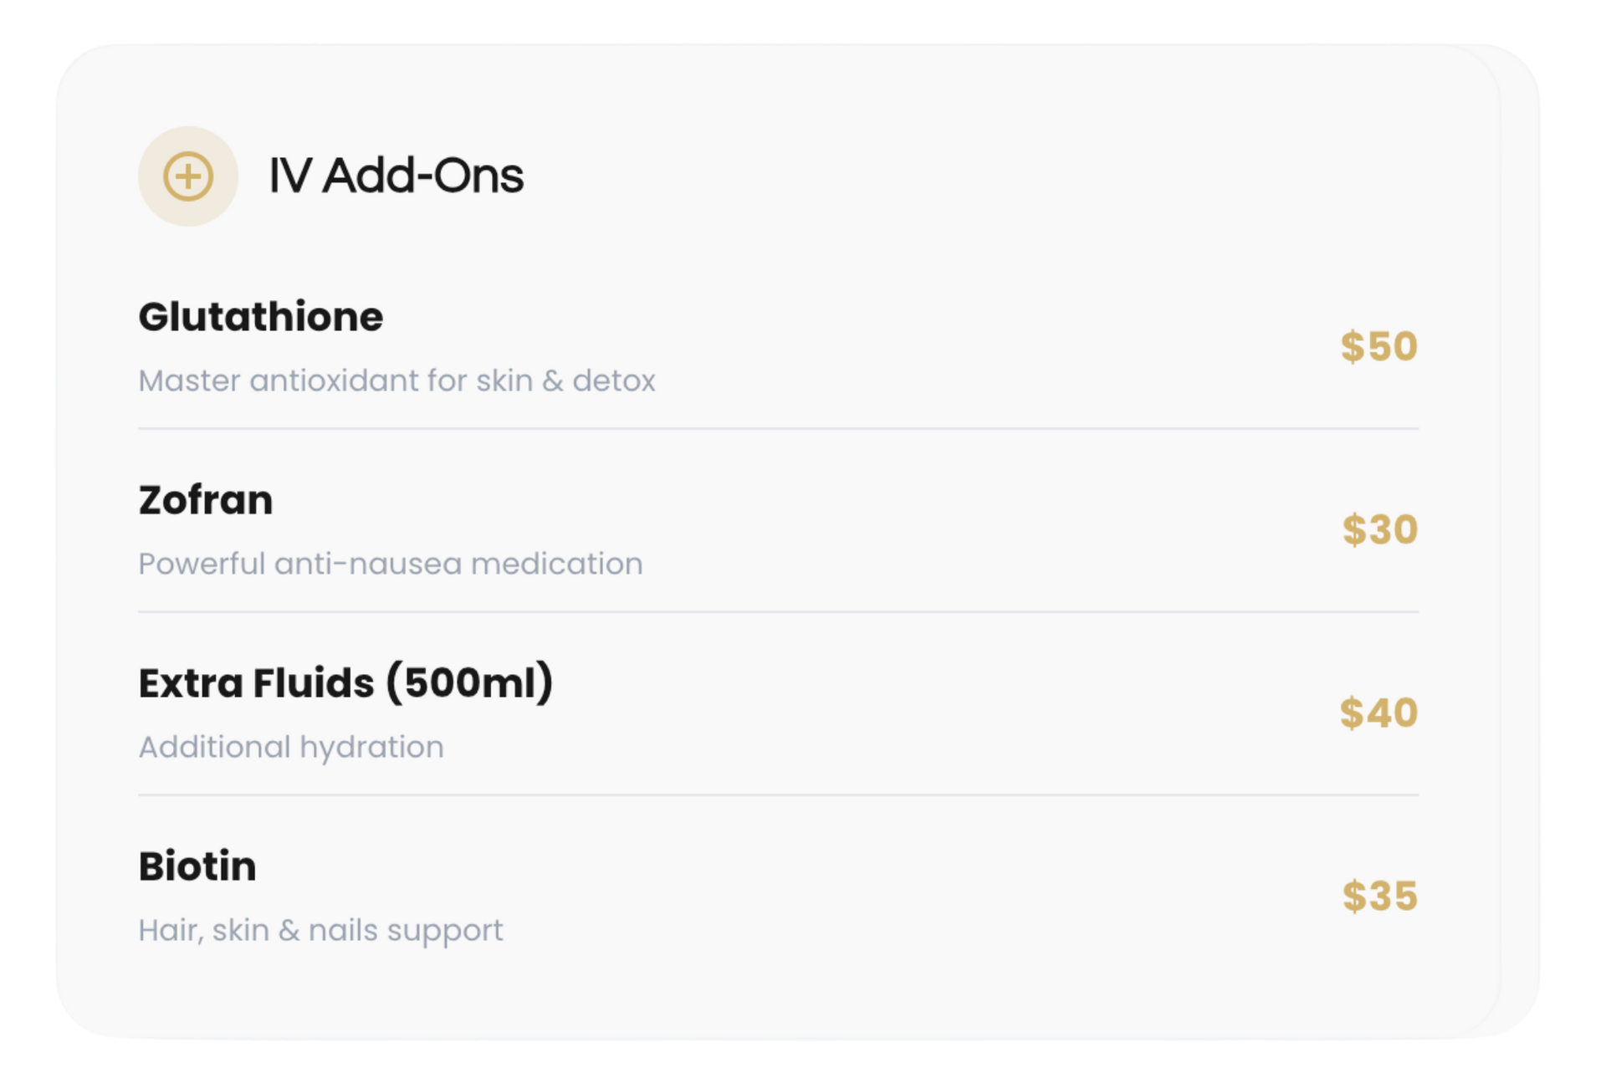Click the '(500ml)' label in Extra Fluids

click(x=469, y=682)
